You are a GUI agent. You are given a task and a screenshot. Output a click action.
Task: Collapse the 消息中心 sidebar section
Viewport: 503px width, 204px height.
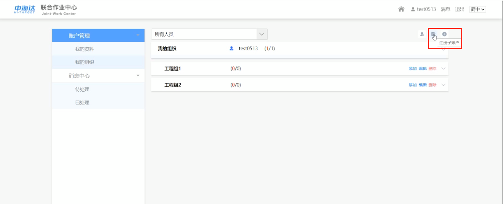[138, 76]
